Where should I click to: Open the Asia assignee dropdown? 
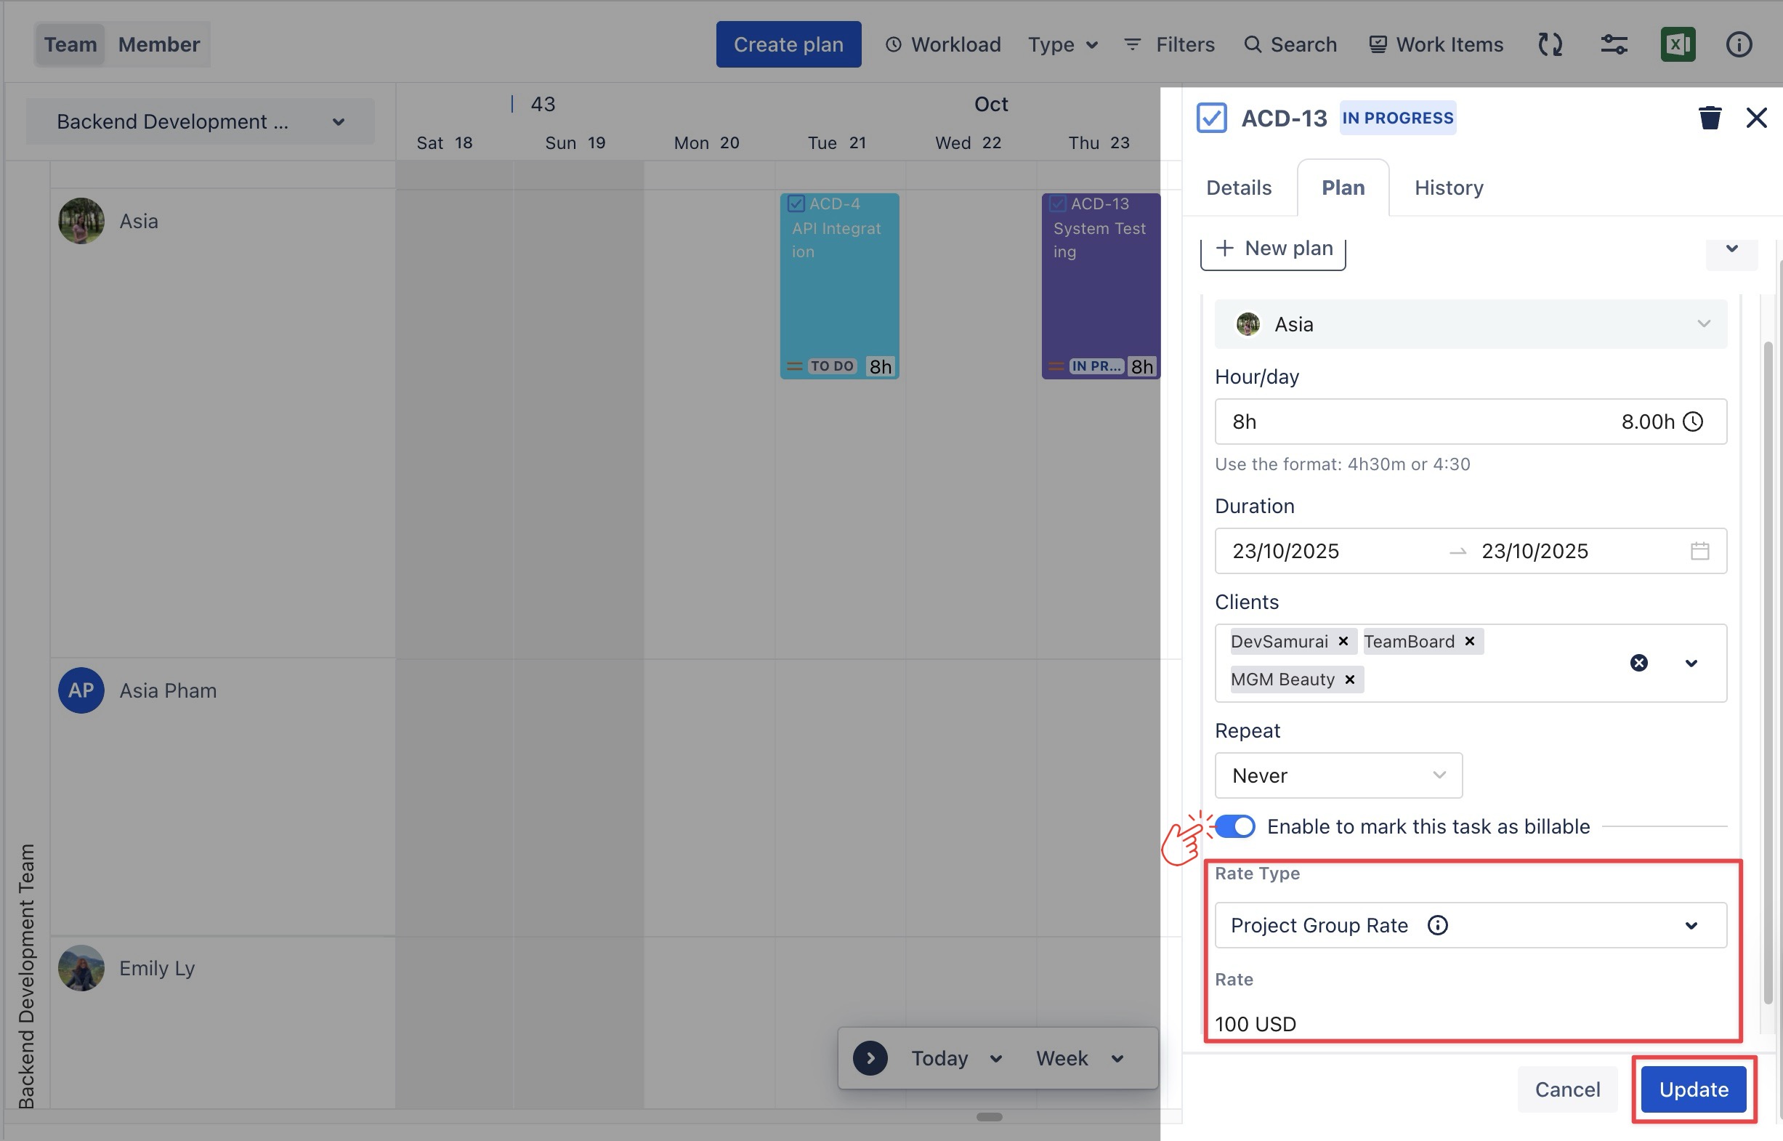[1471, 325]
